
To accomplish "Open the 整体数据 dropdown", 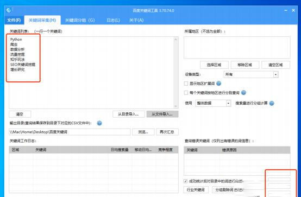I will coord(213,103).
